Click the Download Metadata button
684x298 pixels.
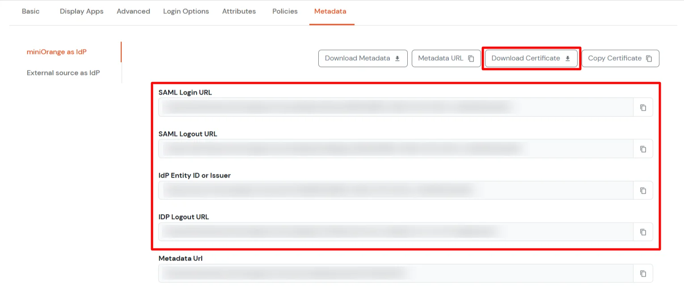point(363,58)
